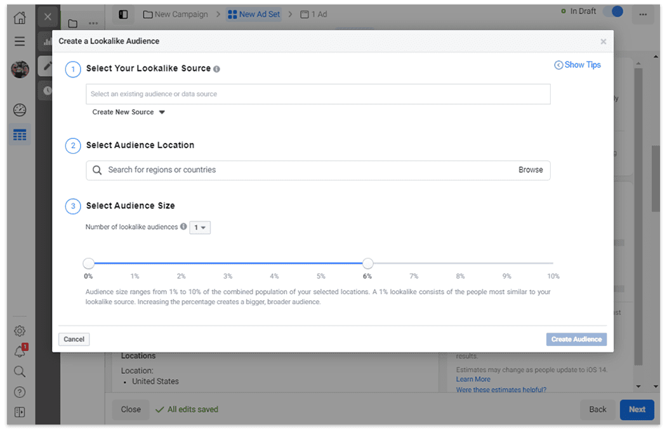Click the lookalike source input field
Screen dimensions: 667x429
[318, 94]
